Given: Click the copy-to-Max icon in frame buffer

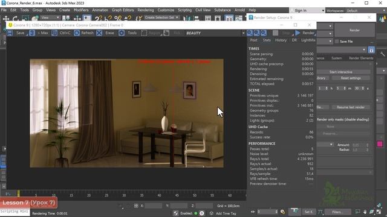Looking at the screenshot, I should click(32, 33).
